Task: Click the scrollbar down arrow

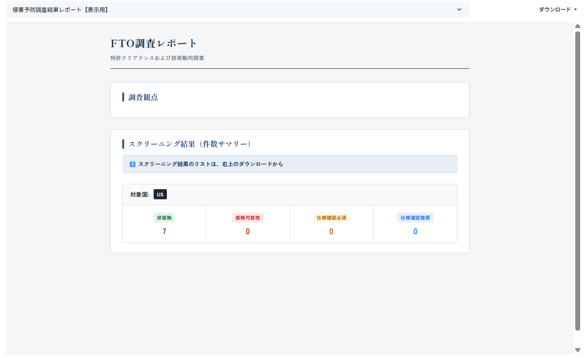Action: [x=577, y=350]
